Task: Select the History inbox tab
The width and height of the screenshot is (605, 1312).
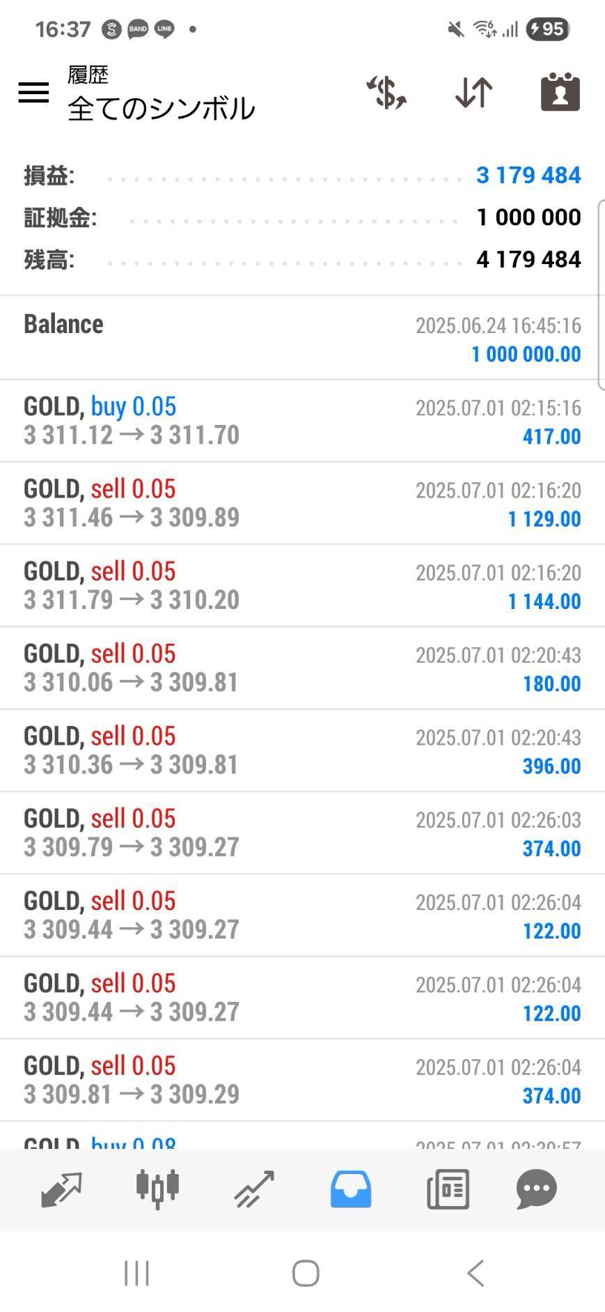Action: pos(351,1189)
